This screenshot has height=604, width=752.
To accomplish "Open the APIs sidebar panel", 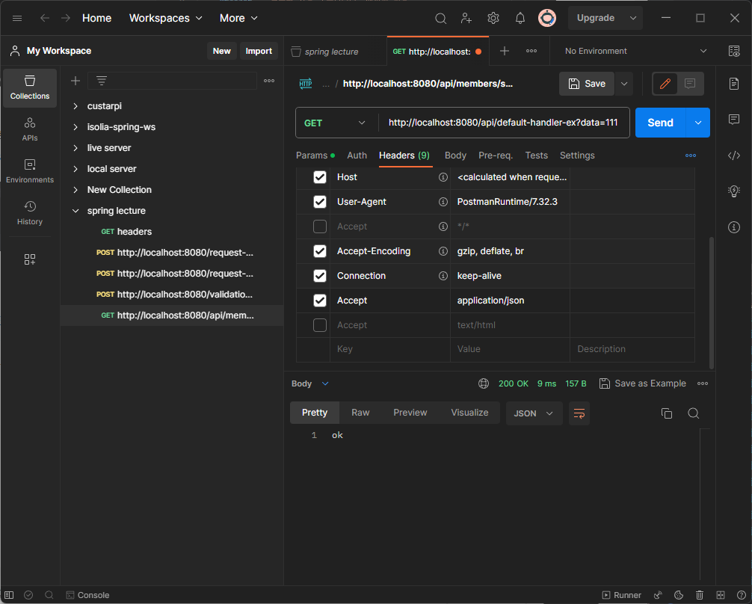I will [30, 129].
